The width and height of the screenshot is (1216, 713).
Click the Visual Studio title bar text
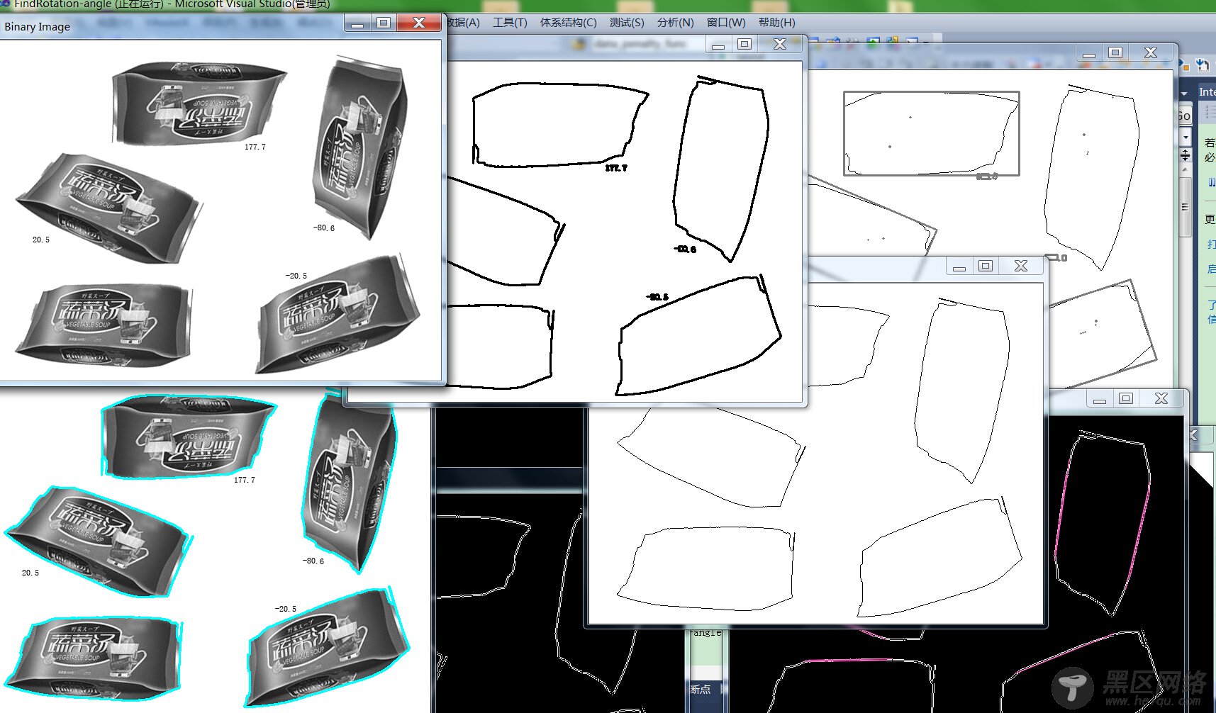172,4
